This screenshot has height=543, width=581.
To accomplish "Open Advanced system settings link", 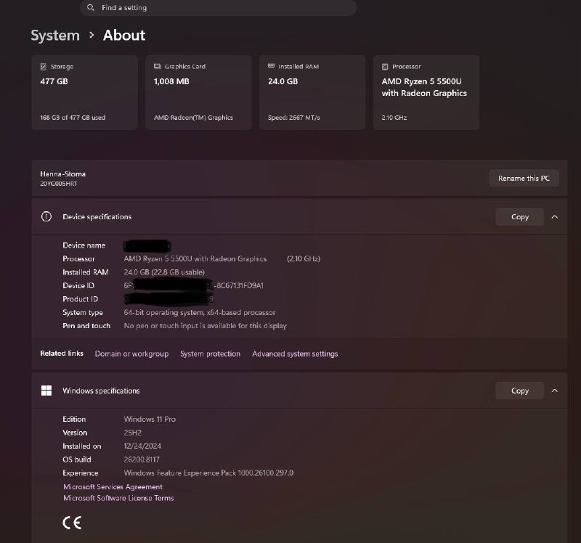I will coord(295,354).
